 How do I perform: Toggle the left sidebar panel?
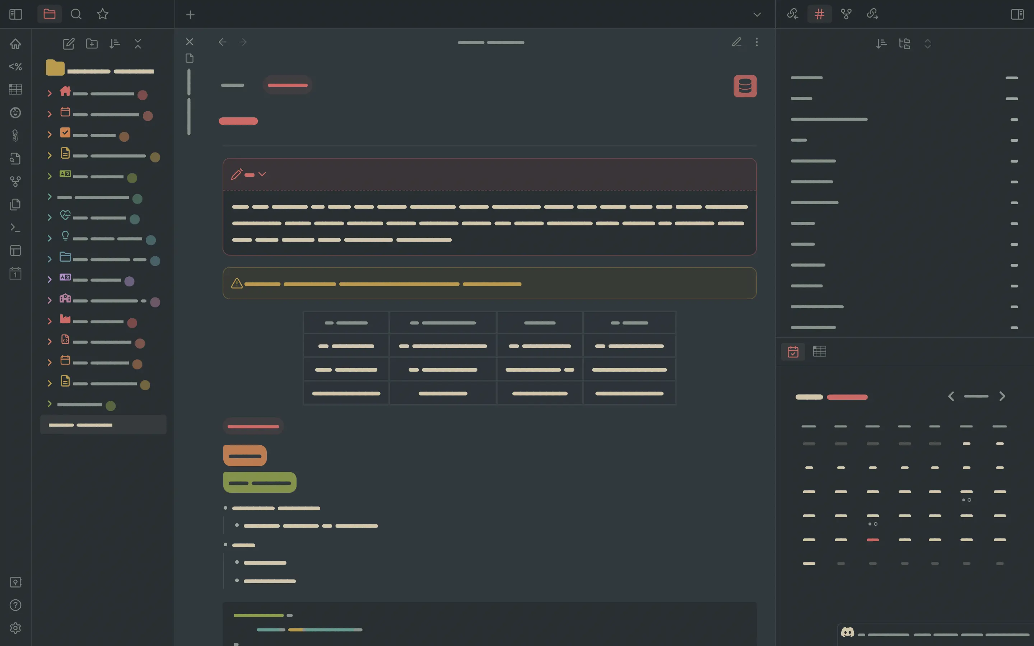click(15, 14)
